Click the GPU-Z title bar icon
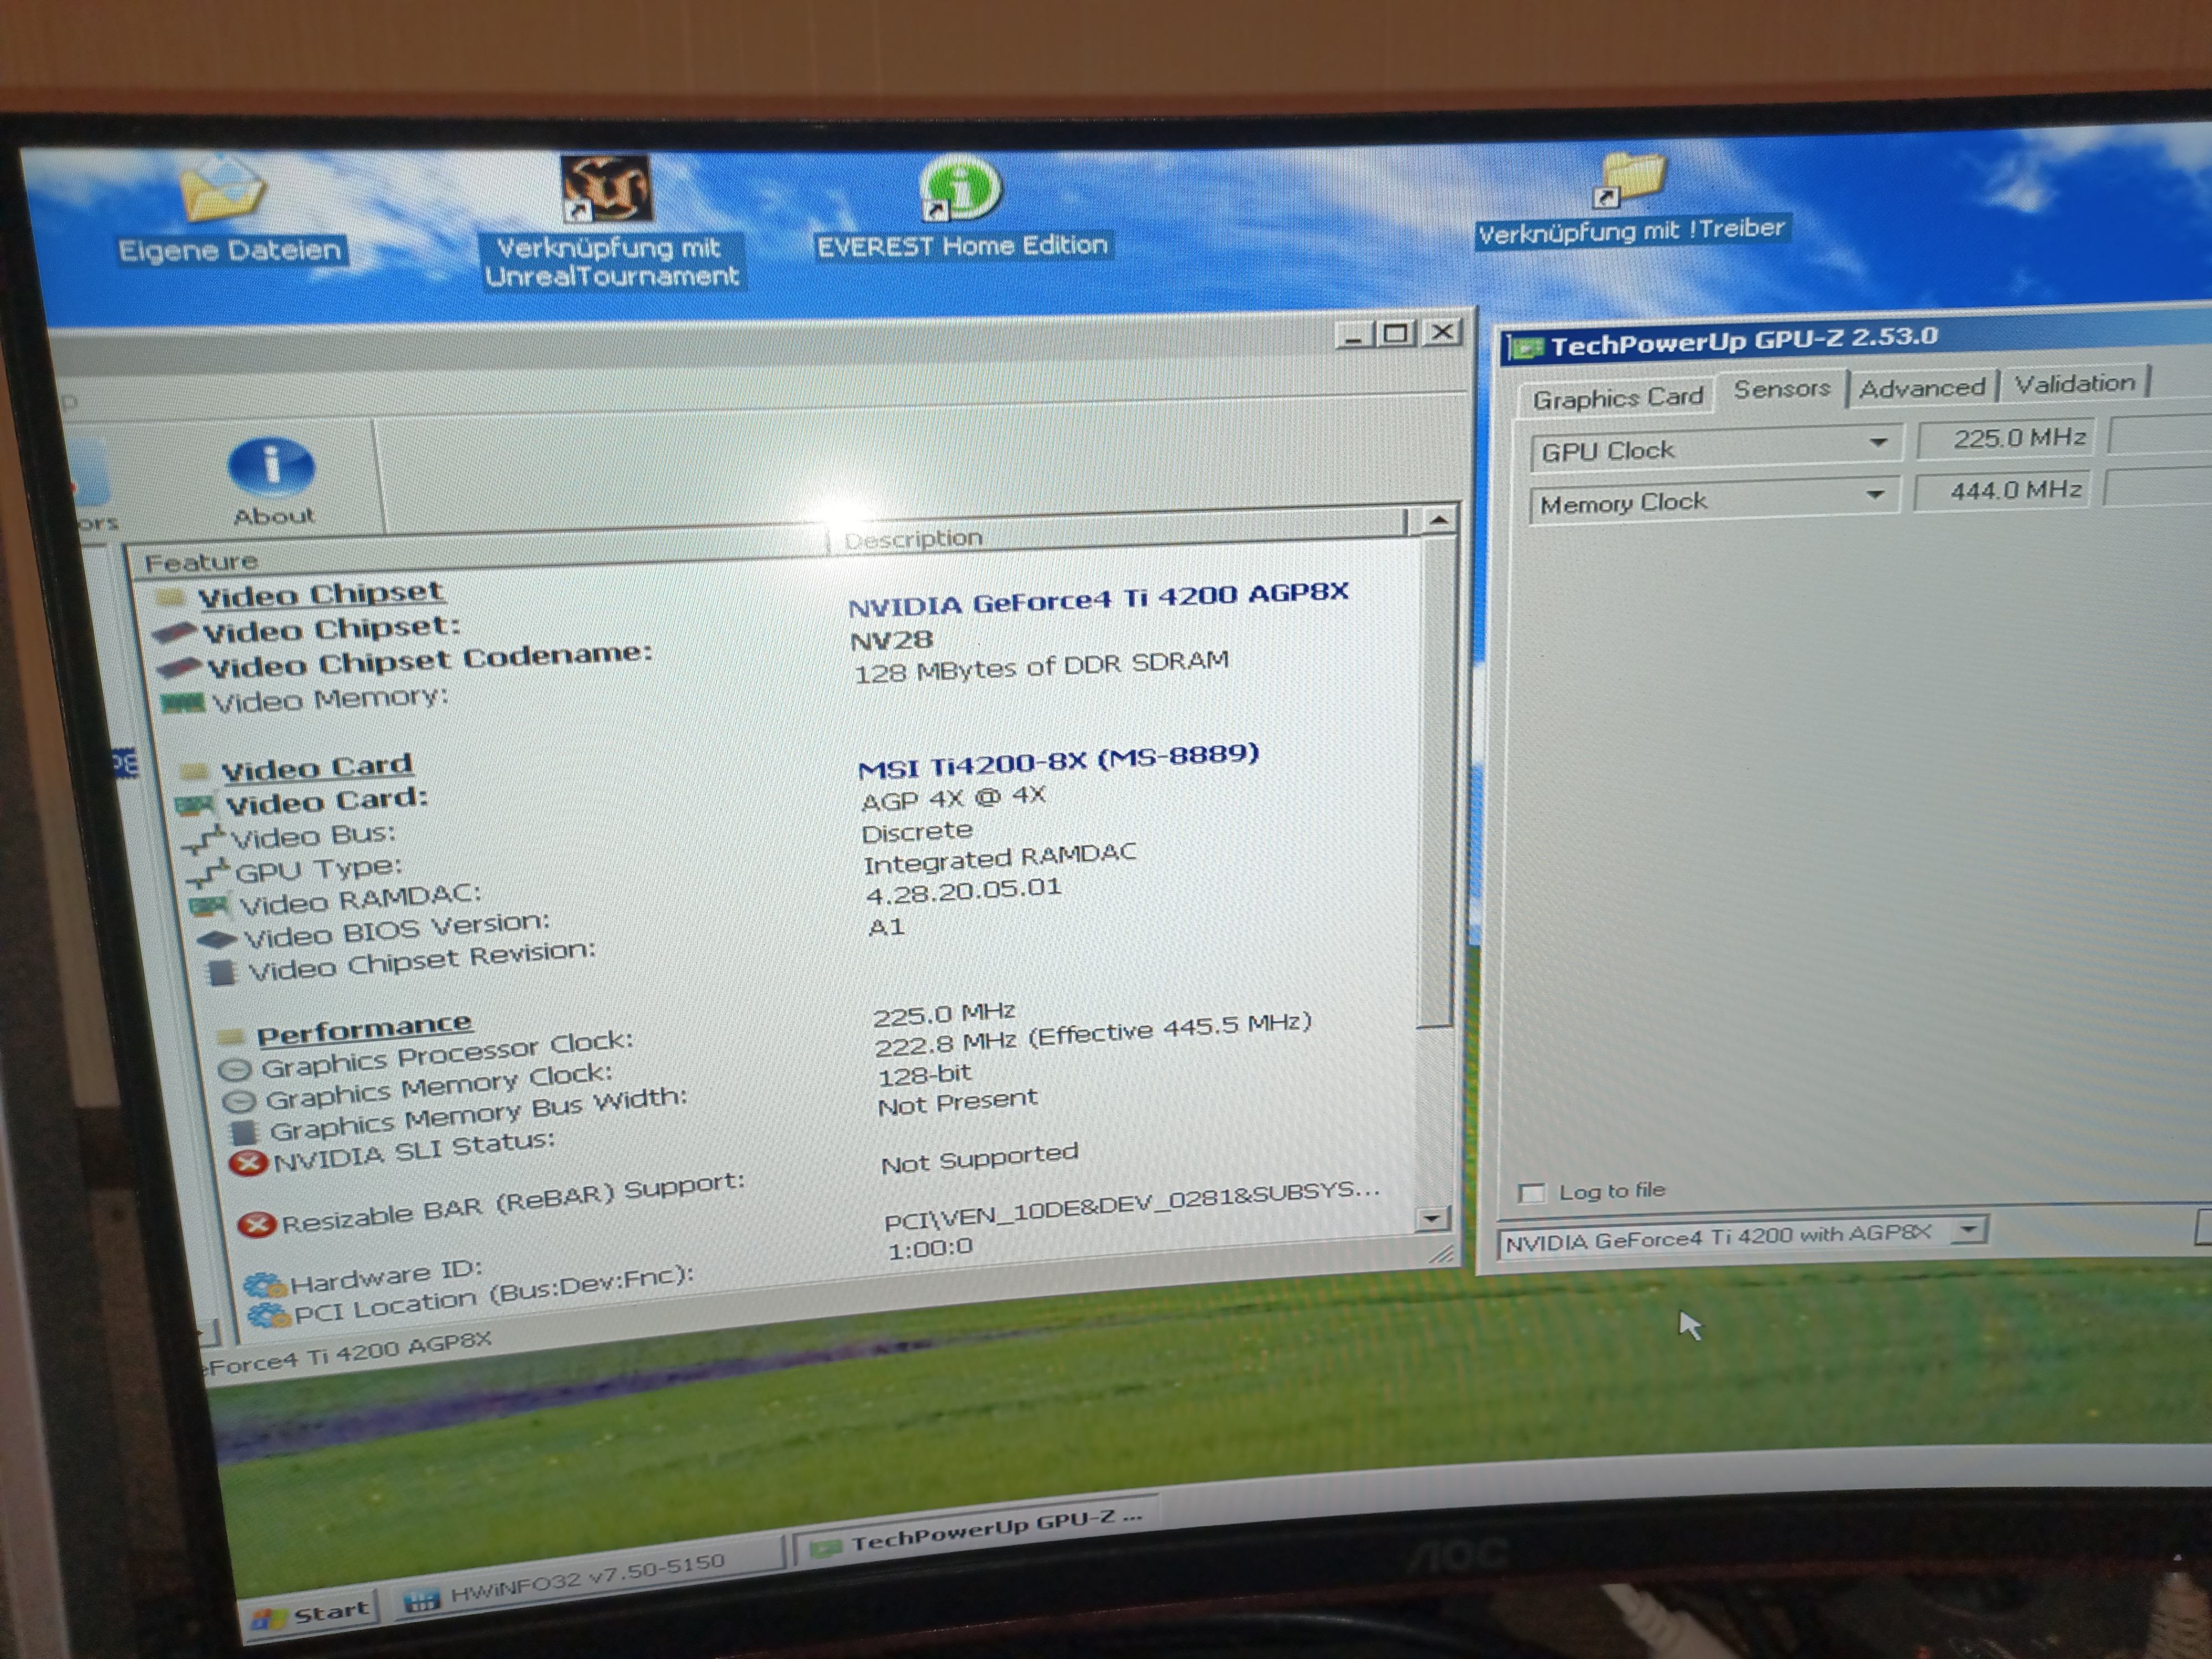 click(x=1527, y=348)
